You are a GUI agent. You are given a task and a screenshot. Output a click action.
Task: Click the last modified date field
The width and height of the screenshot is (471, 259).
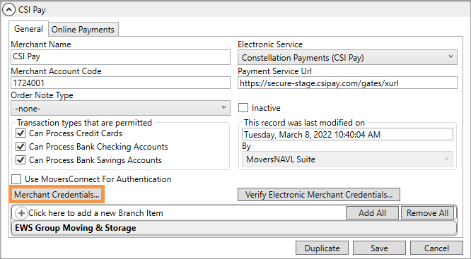pyautogui.click(x=347, y=134)
